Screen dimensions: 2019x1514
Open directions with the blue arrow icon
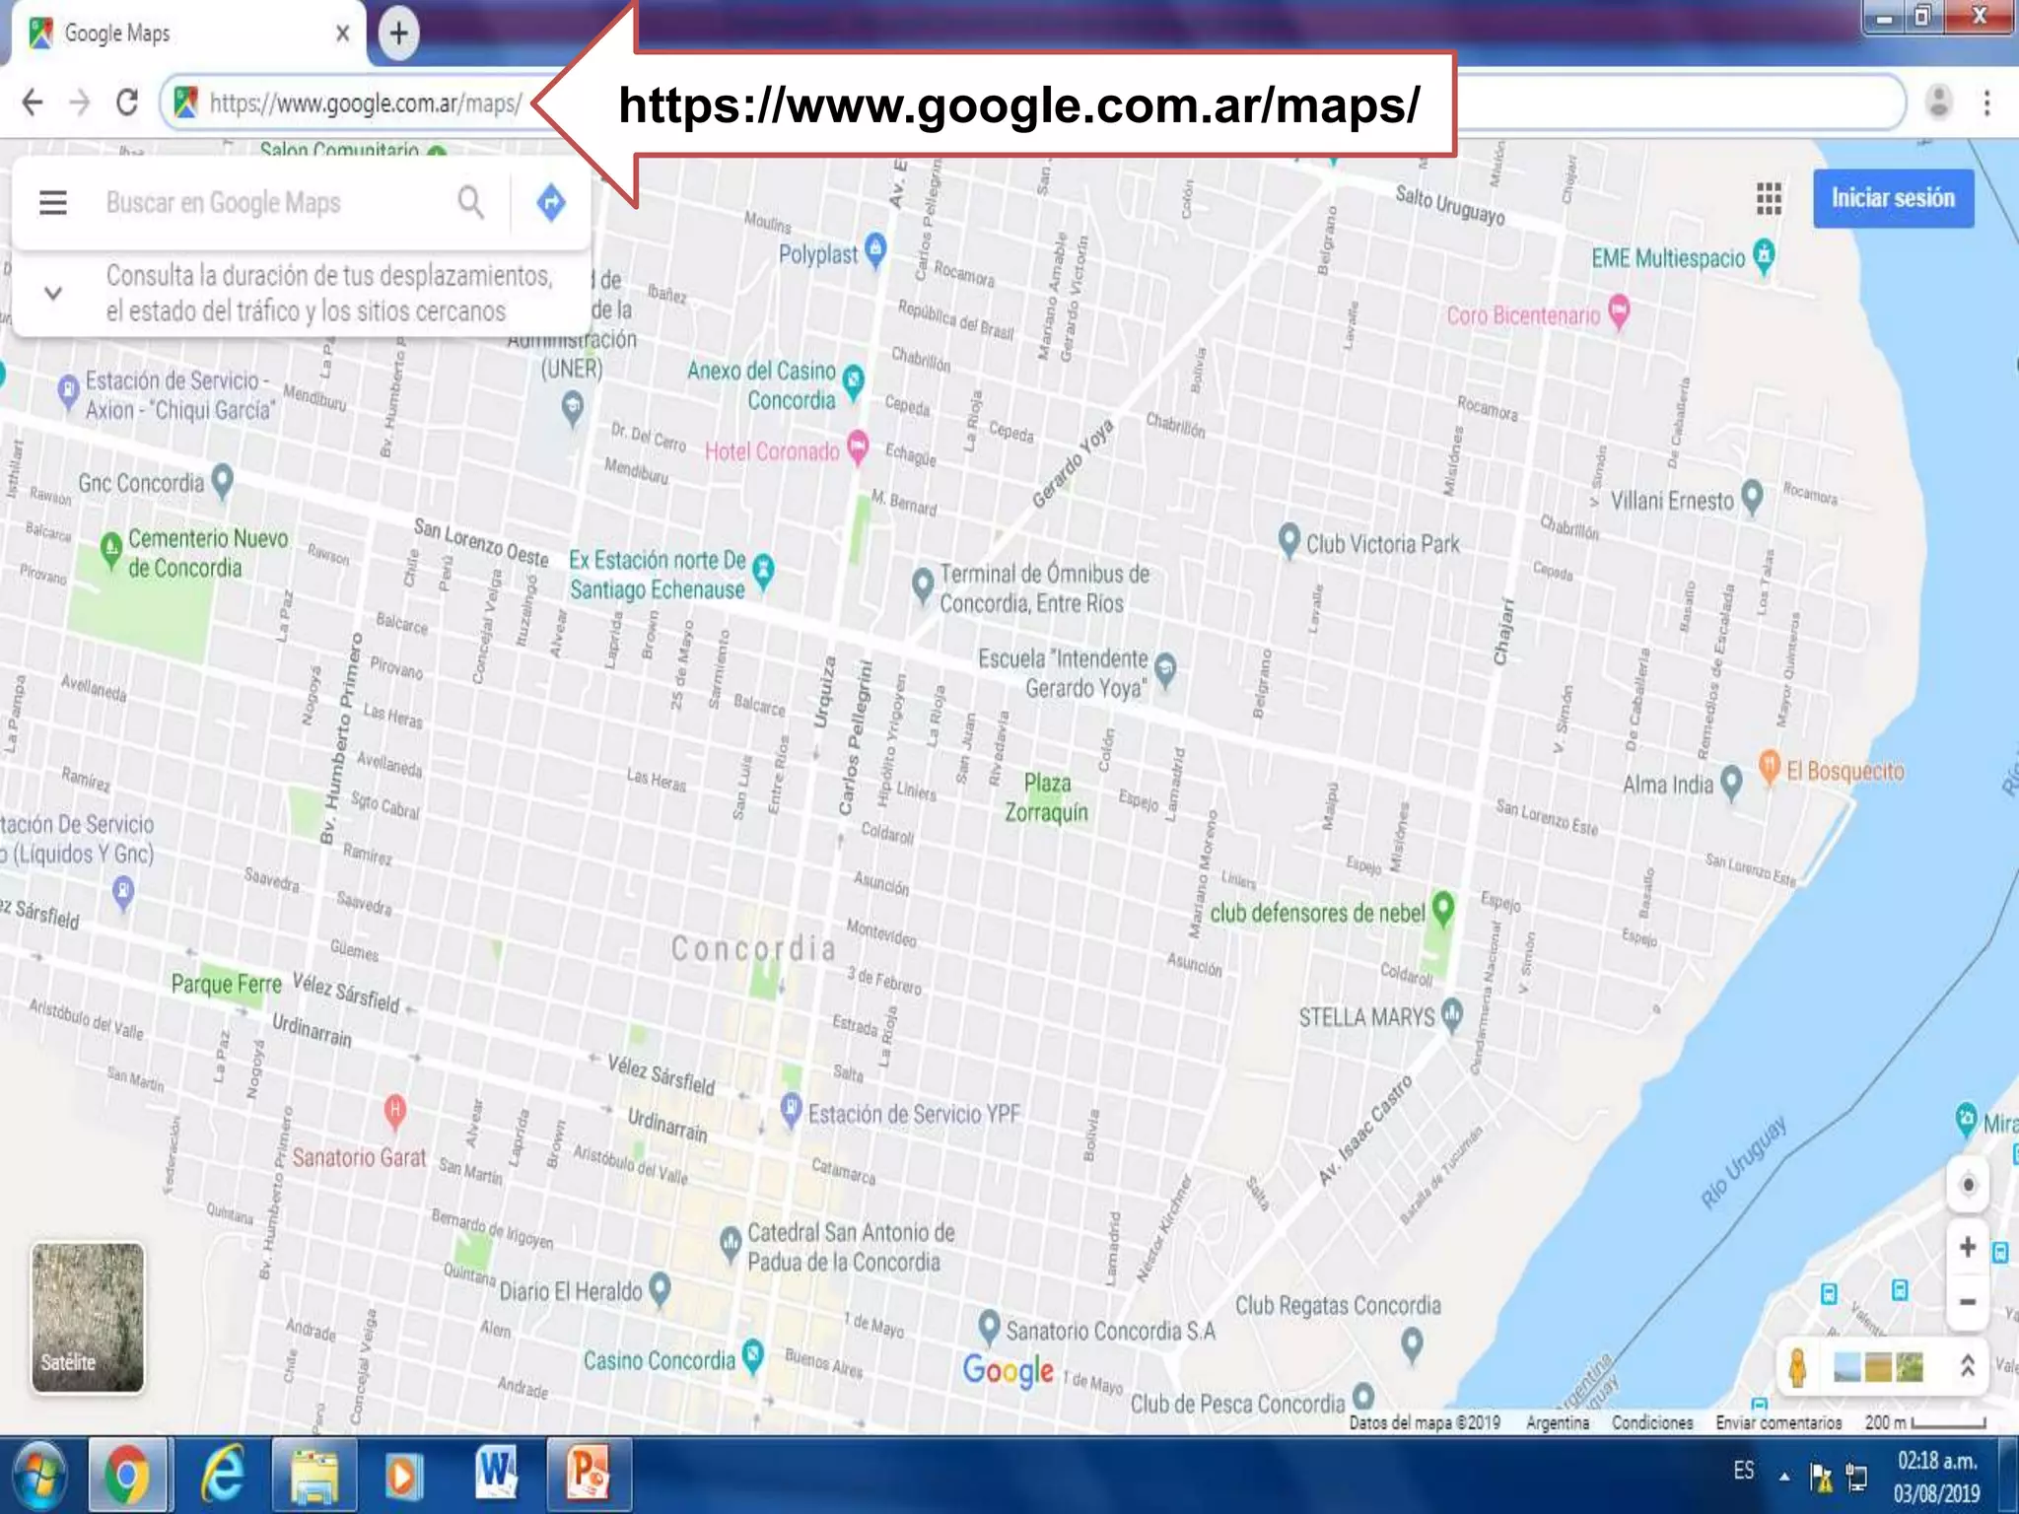[x=551, y=203]
